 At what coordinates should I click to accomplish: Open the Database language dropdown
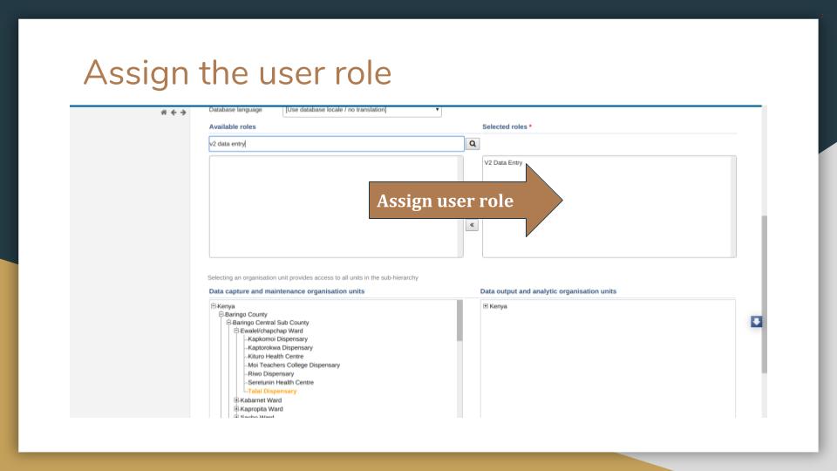362,110
